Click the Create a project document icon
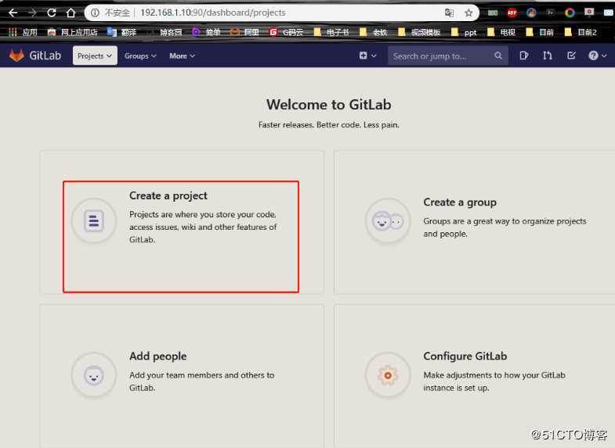The image size is (615, 448). pyautogui.click(x=94, y=221)
